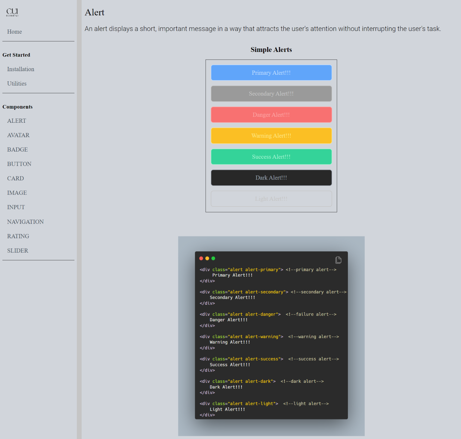Click the CUI ClassyUI logo

(x=12, y=12)
